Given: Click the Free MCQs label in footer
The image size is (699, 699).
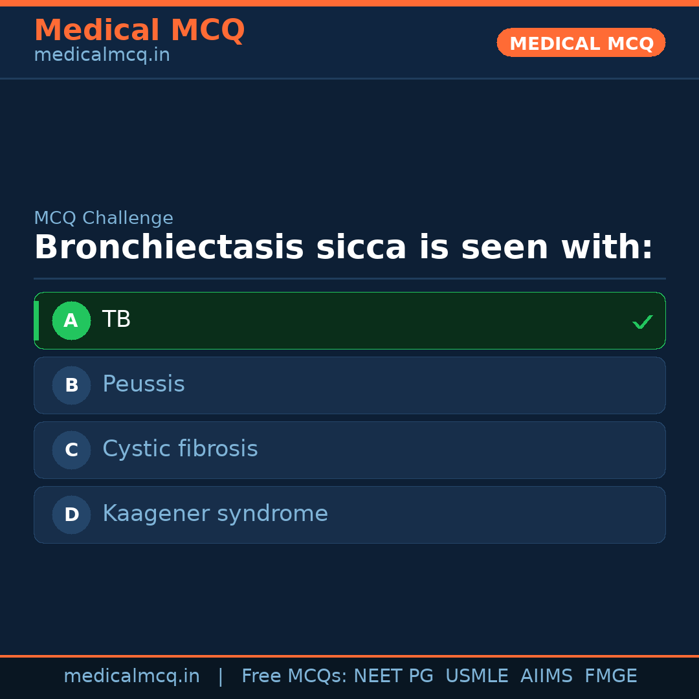Looking at the screenshot, I should click(294, 676).
